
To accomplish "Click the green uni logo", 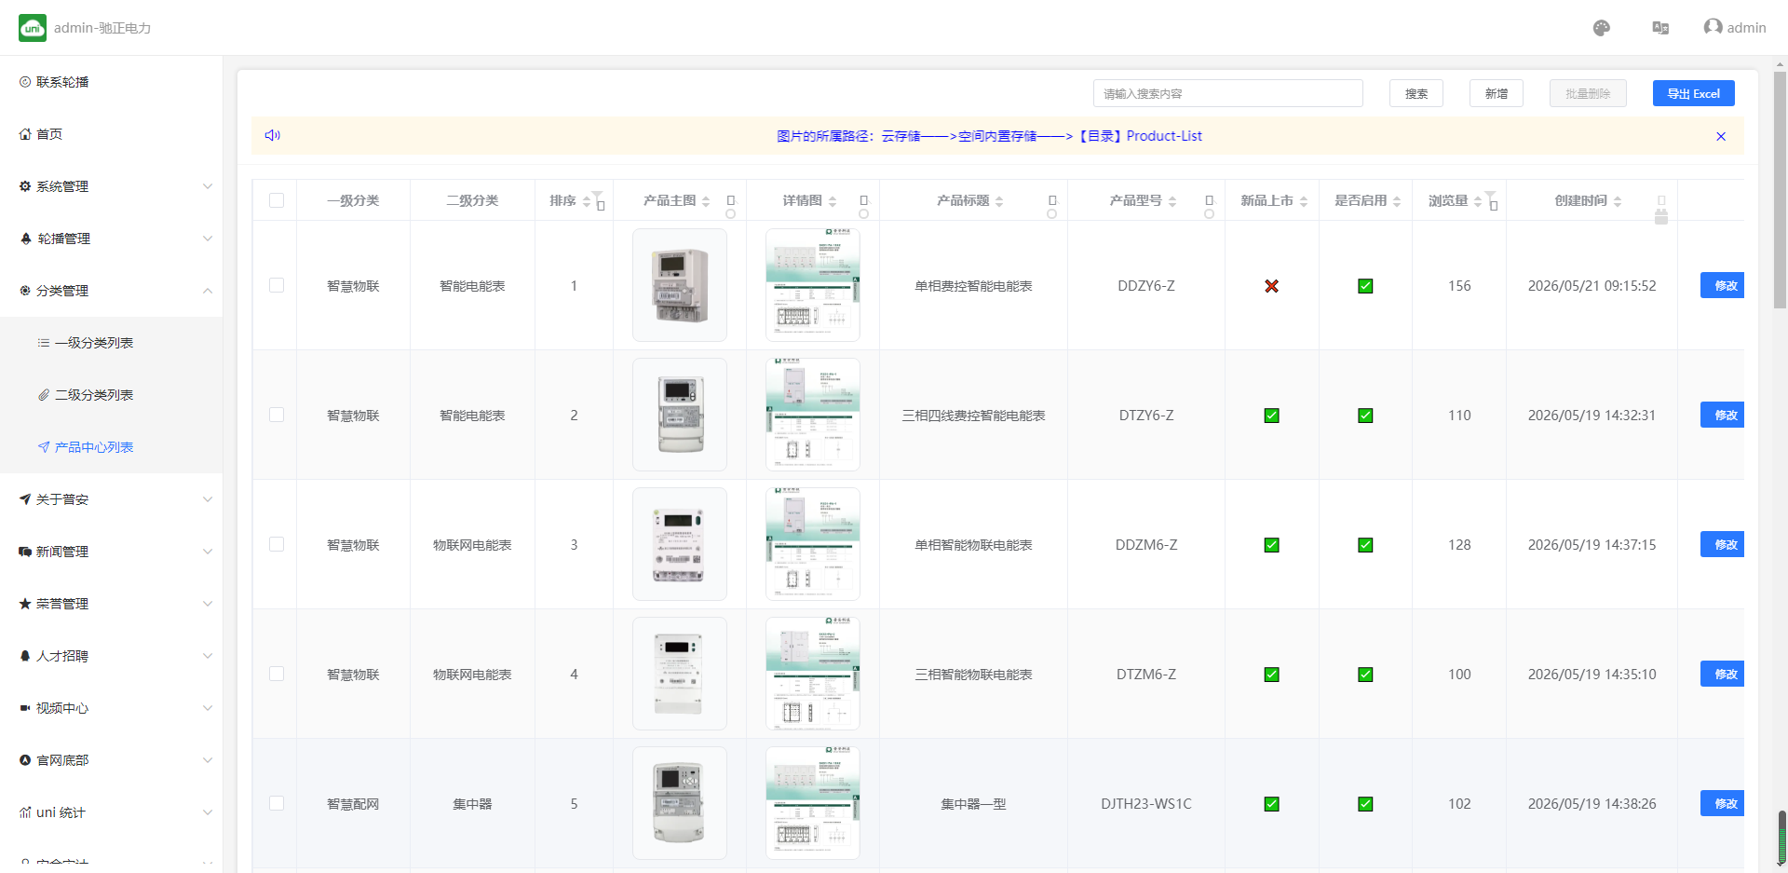I will [x=33, y=28].
